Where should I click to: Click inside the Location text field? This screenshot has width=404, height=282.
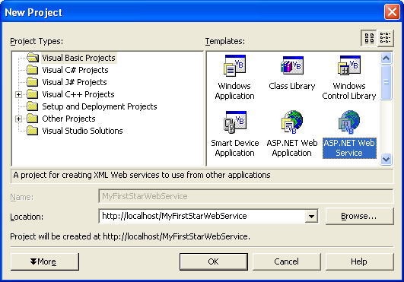tap(202, 216)
